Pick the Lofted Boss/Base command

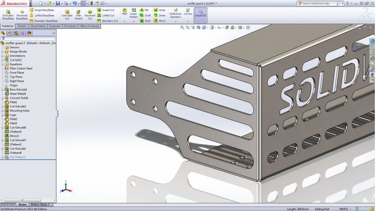(42, 15)
